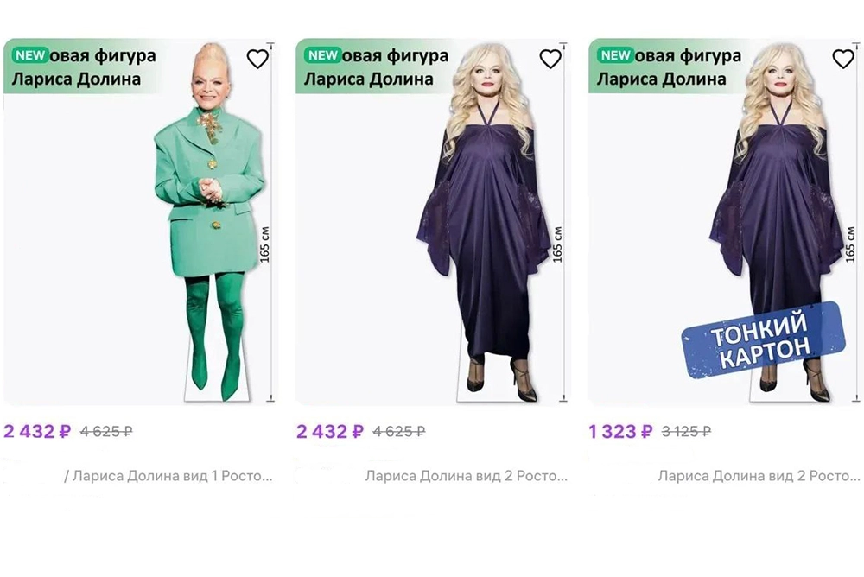Image resolution: width=864 pixels, height=577 pixels.
Task: Click NEW badge on the rightmost card
Action: (615, 56)
